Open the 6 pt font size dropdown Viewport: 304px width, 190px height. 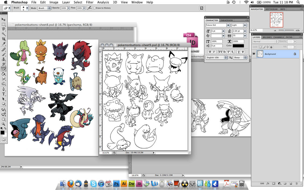(223, 31)
